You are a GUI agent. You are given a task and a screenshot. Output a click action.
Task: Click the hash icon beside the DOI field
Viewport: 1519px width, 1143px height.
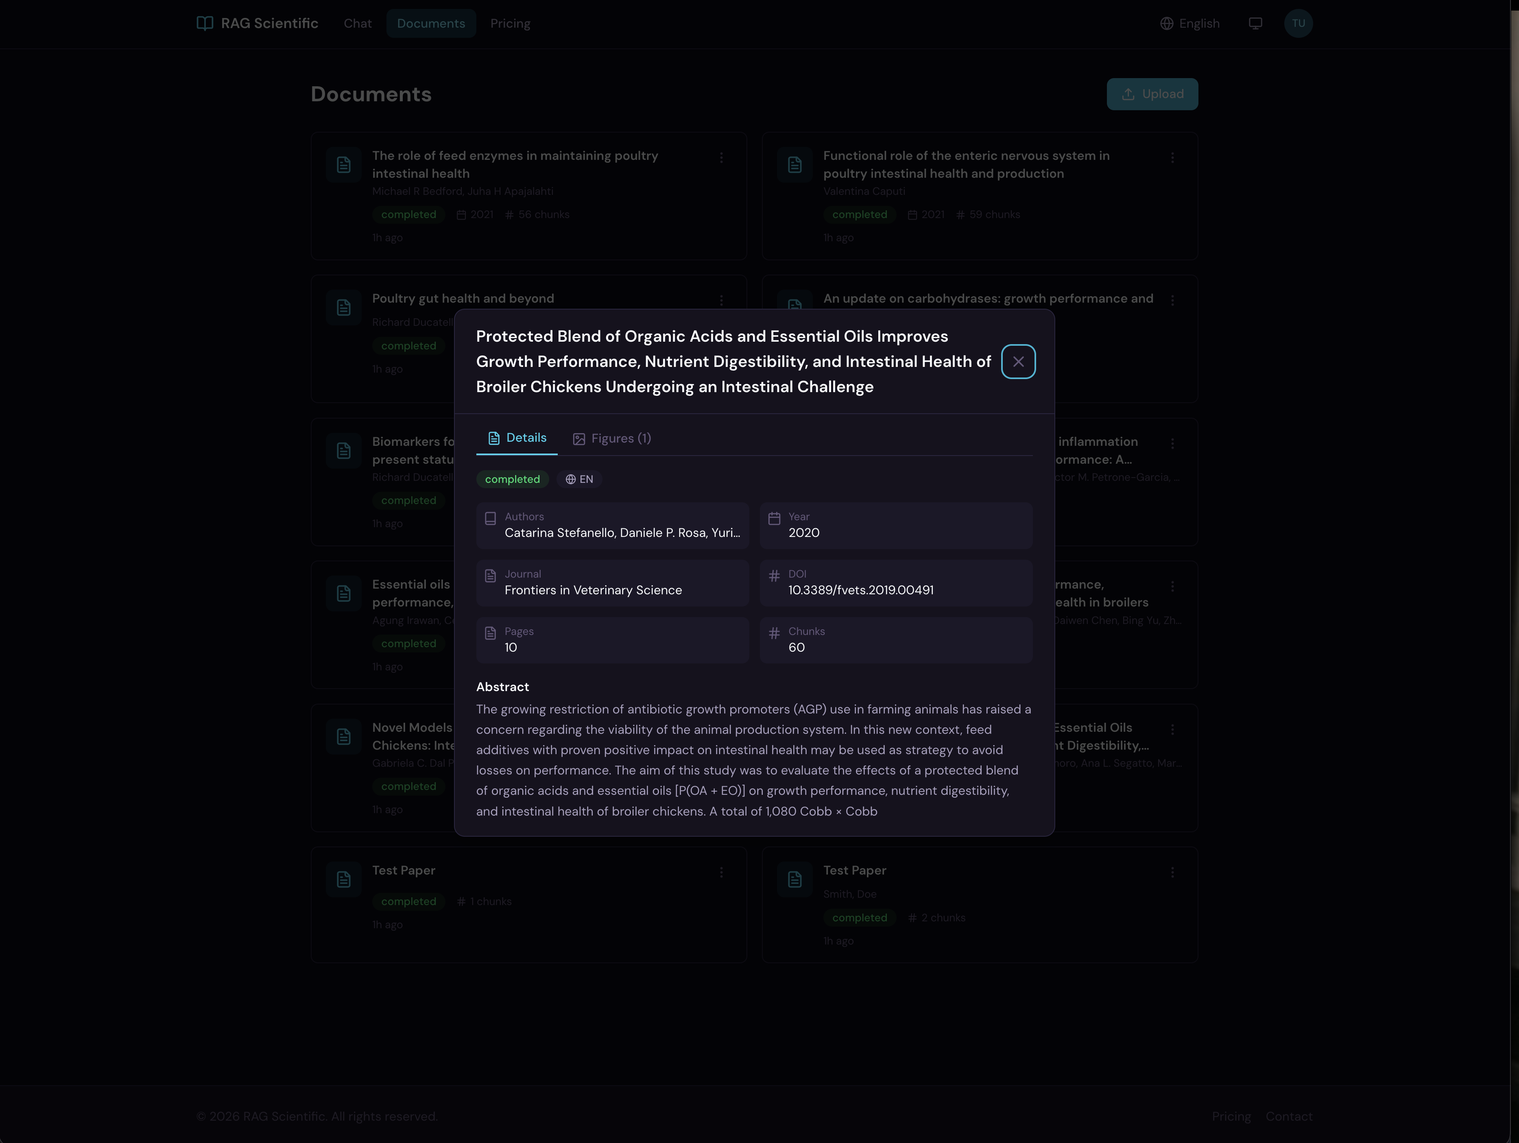[x=775, y=576]
